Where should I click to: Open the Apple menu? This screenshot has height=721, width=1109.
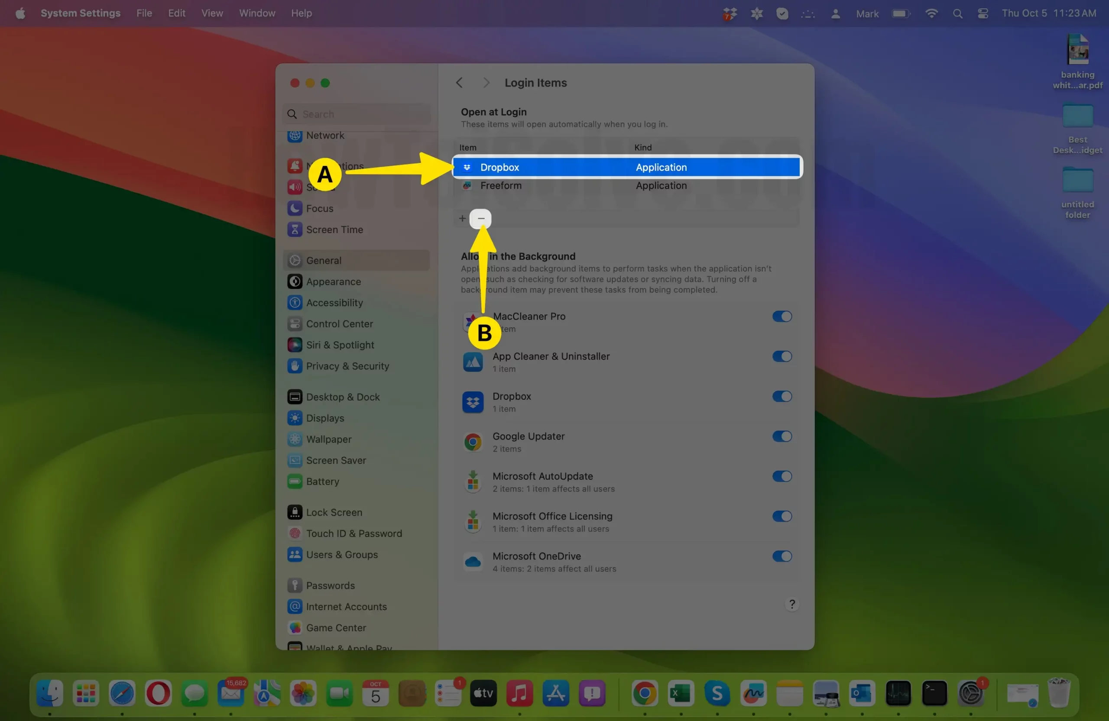(x=20, y=13)
